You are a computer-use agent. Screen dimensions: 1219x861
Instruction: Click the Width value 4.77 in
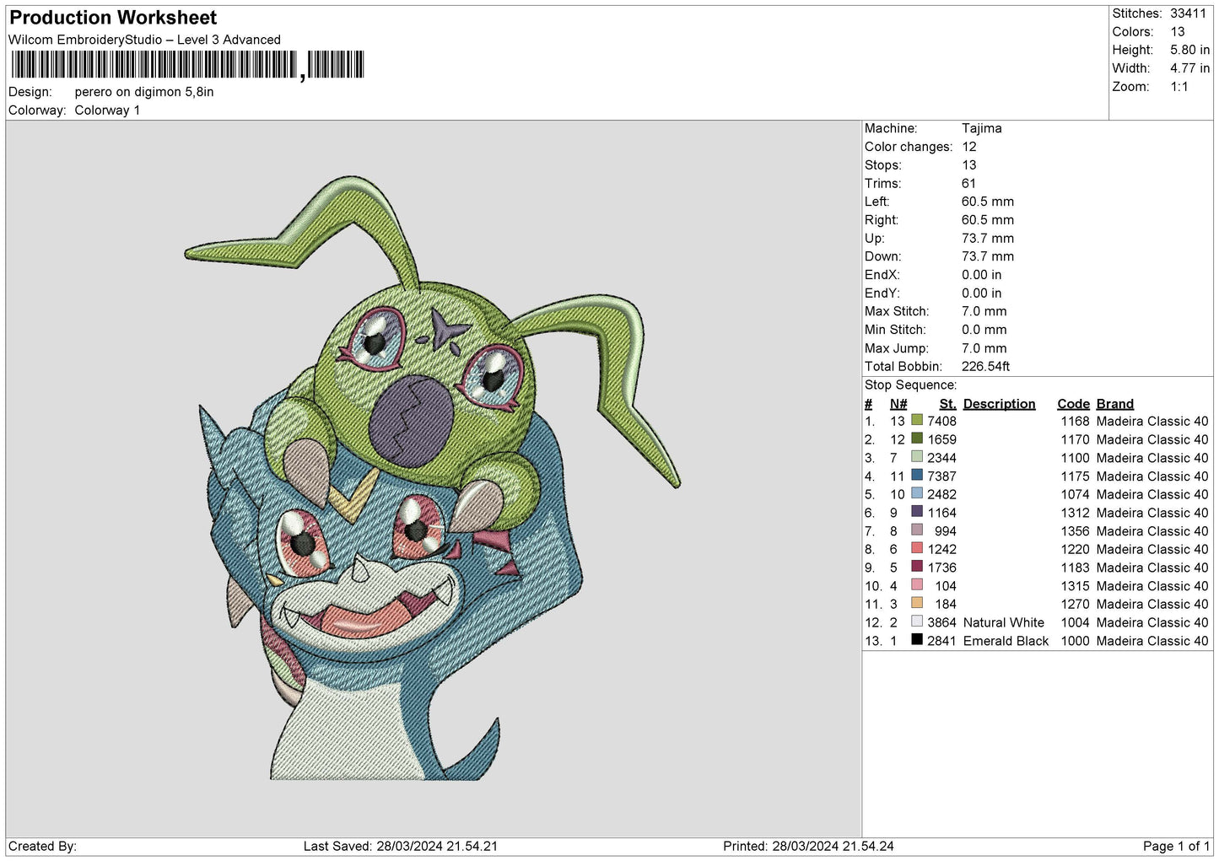1189,68
